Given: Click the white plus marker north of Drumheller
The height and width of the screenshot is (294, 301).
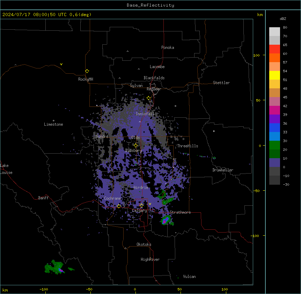Looking at the screenshot, I should point(214,131).
